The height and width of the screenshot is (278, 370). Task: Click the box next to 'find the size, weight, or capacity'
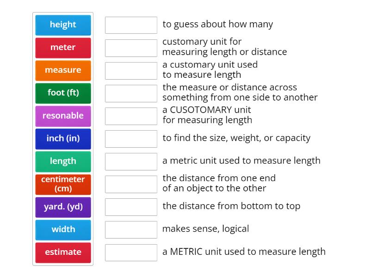click(x=131, y=139)
